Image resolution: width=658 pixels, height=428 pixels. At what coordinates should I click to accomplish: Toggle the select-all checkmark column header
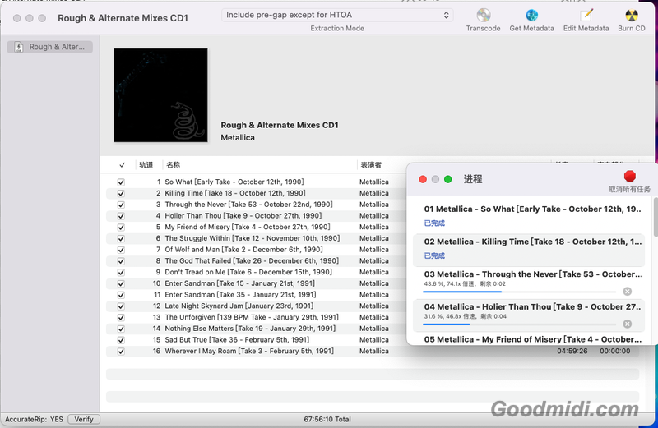pos(122,165)
